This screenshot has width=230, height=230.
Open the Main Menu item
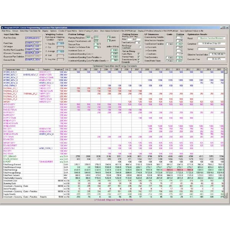pos(6,31)
